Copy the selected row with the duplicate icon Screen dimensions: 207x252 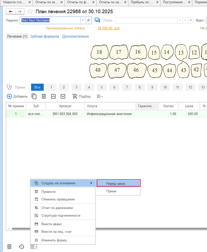click(x=34, y=96)
